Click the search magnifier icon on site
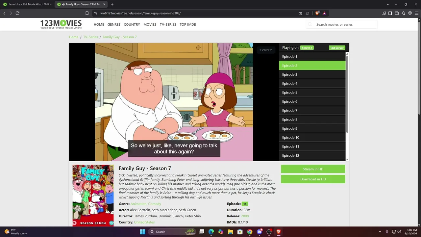Screen dimensions: 421x237 [x=310, y=24]
